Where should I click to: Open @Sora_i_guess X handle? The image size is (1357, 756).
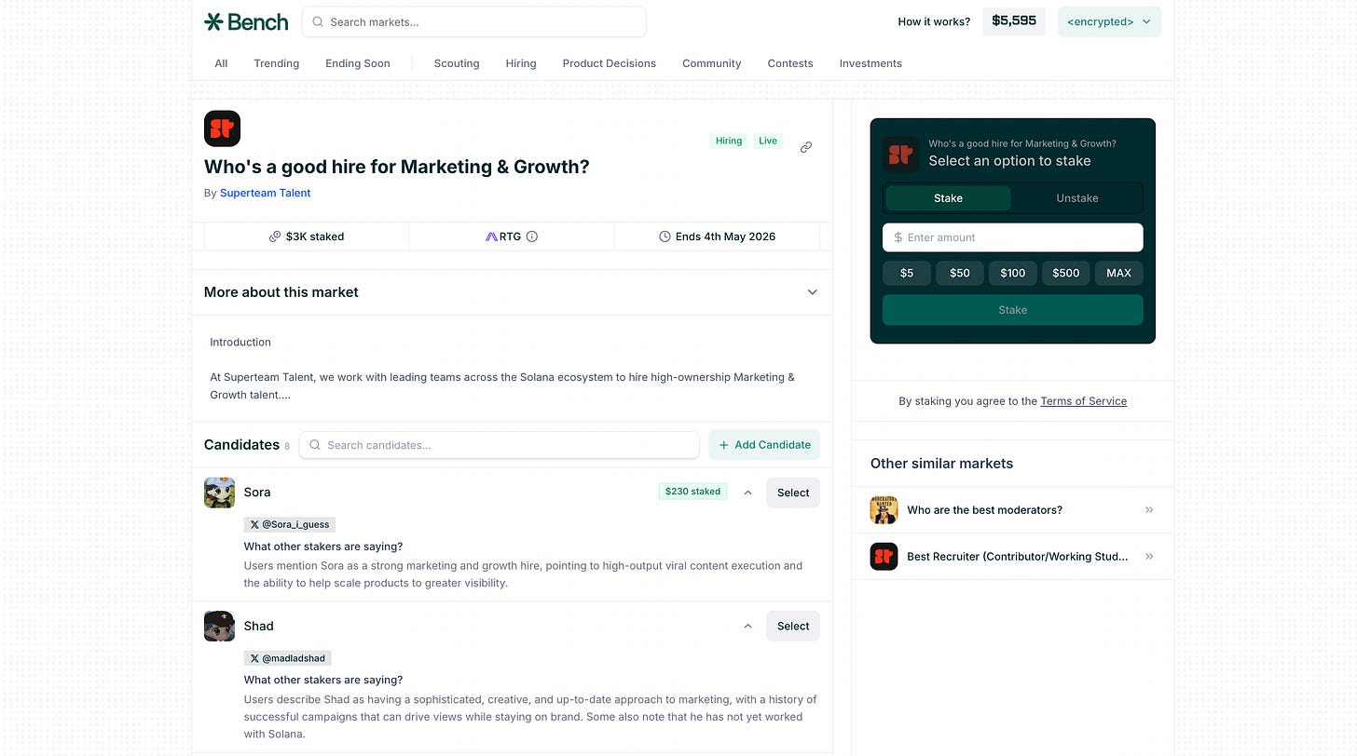tap(289, 524)
